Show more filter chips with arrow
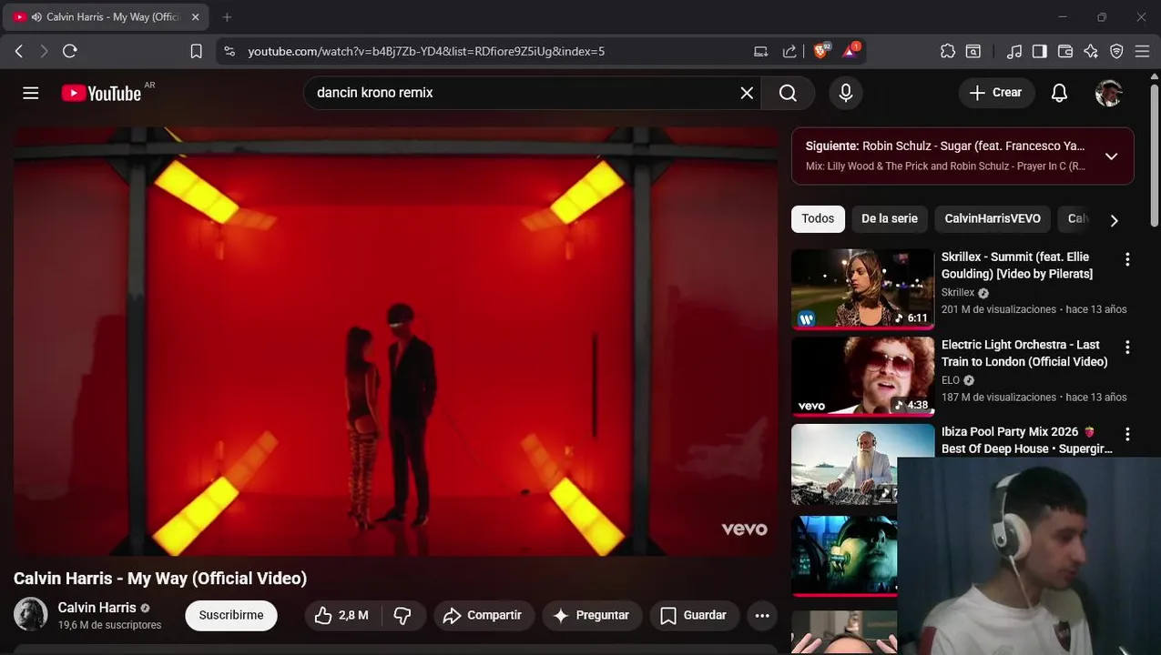Image resolution: width=1161 pixels, height=655 pixels. [x=1114, y=219]
